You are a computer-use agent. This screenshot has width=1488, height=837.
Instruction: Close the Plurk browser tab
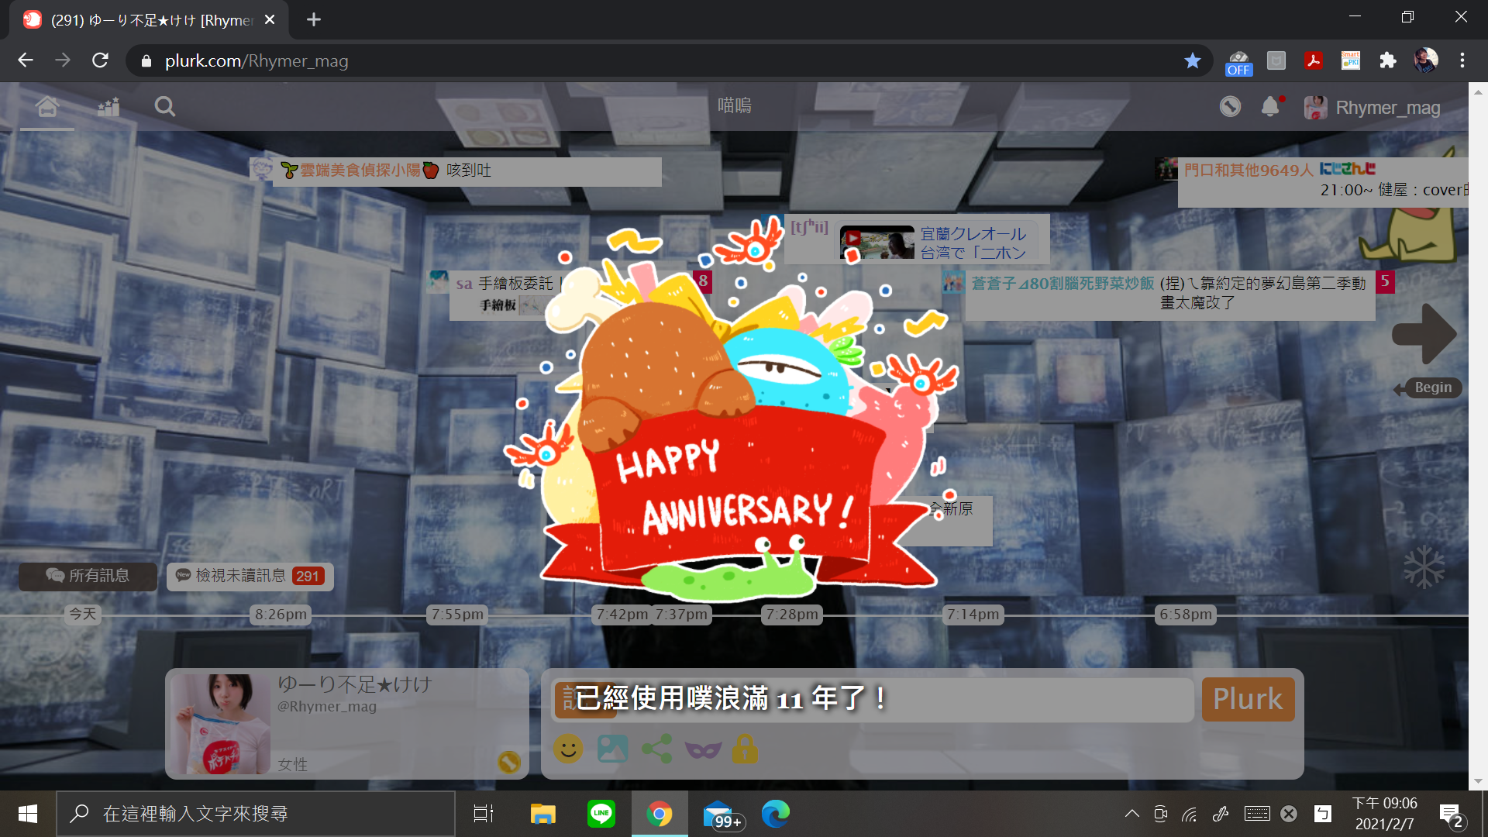tap(270, 19)
